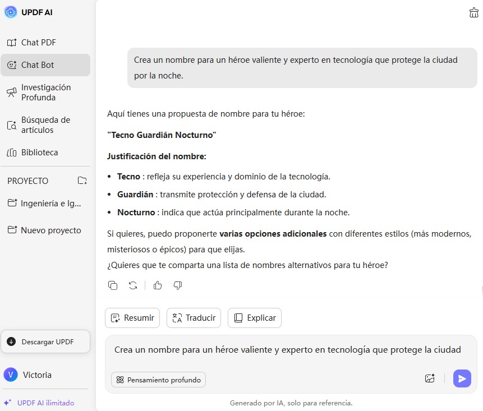The image size is (483, 411).
Task: Give the response a thumbs up
Action: pyautogui.click(x=158, y=285)
